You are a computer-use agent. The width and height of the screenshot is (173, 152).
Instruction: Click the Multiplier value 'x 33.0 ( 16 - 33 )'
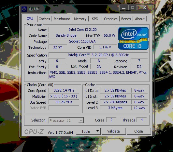[x=64, y=96]
